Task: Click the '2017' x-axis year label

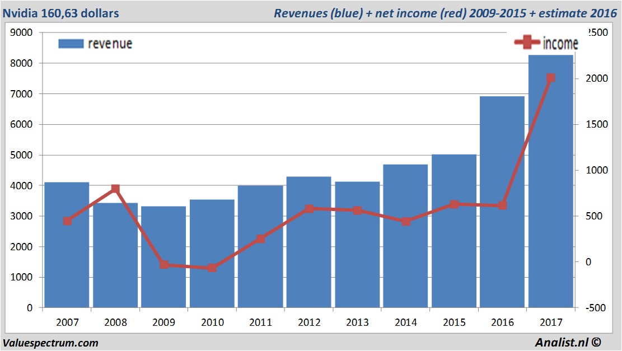Action: (551, 322)
